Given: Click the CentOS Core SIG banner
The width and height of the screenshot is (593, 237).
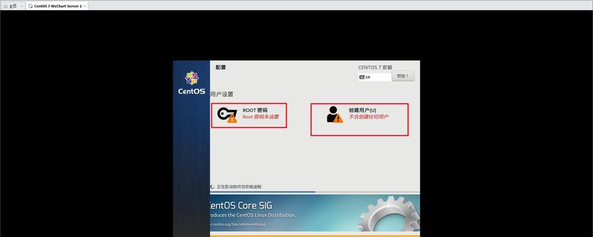Looking at the screenshot, I should tap(315, 213).
